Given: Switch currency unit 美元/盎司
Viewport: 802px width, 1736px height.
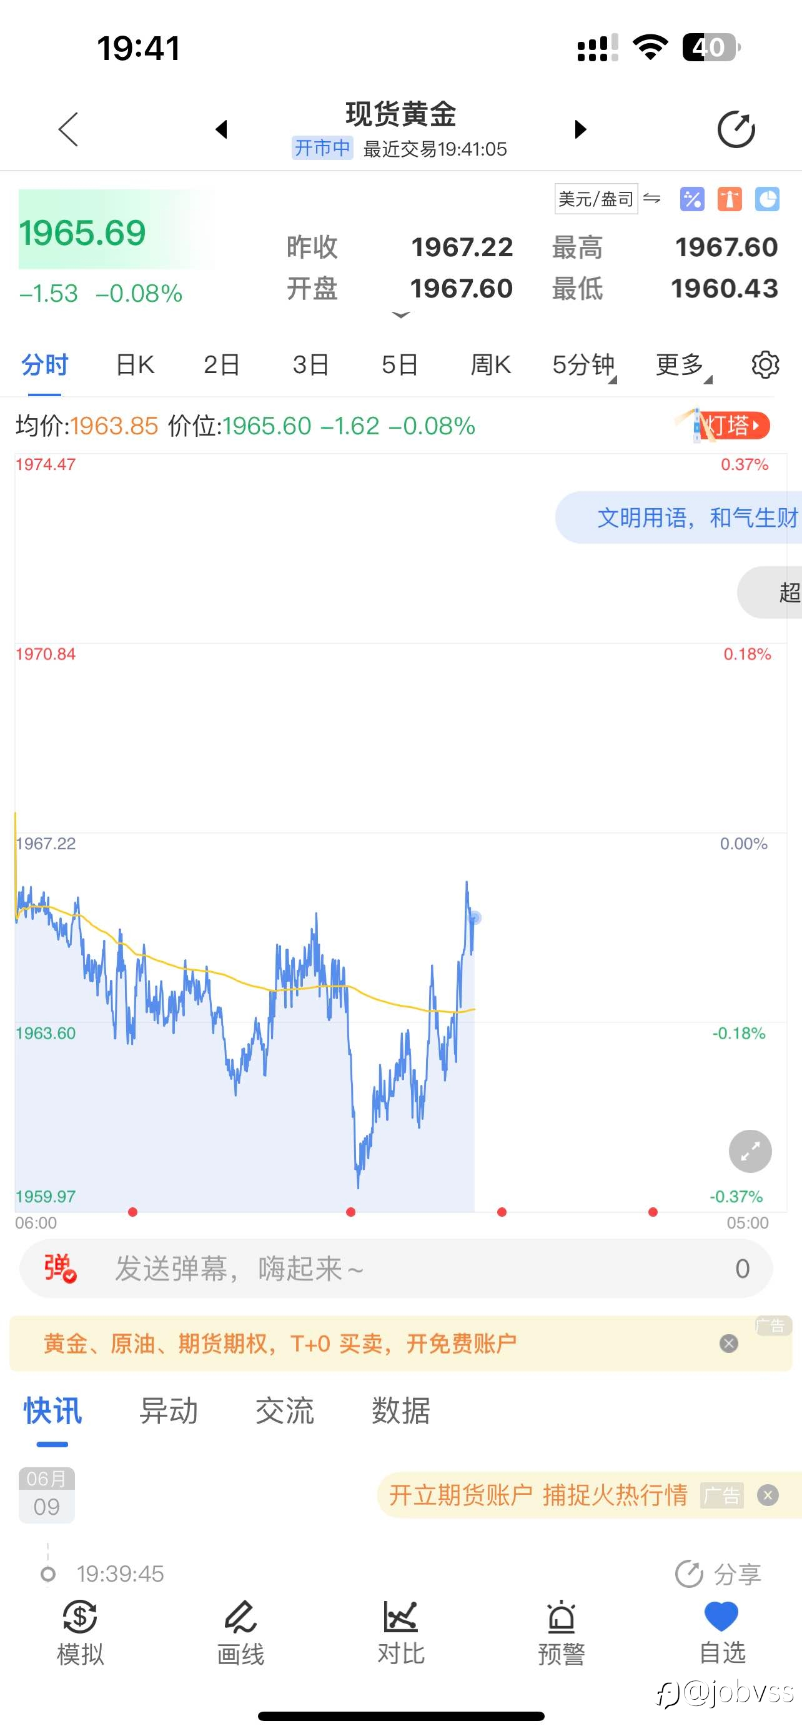Looking at the screenshot, I should [596, 199].
